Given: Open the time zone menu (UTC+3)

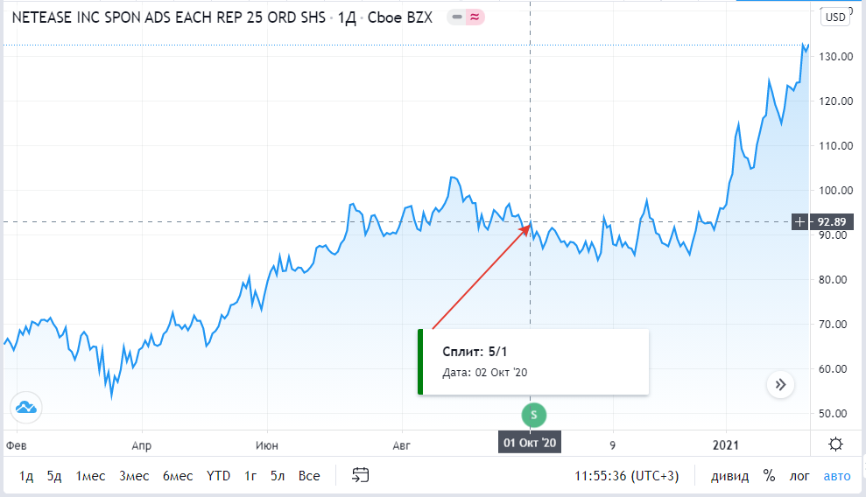Looking at the screenshot, I should pyautogui.click(x=625, y=476).
